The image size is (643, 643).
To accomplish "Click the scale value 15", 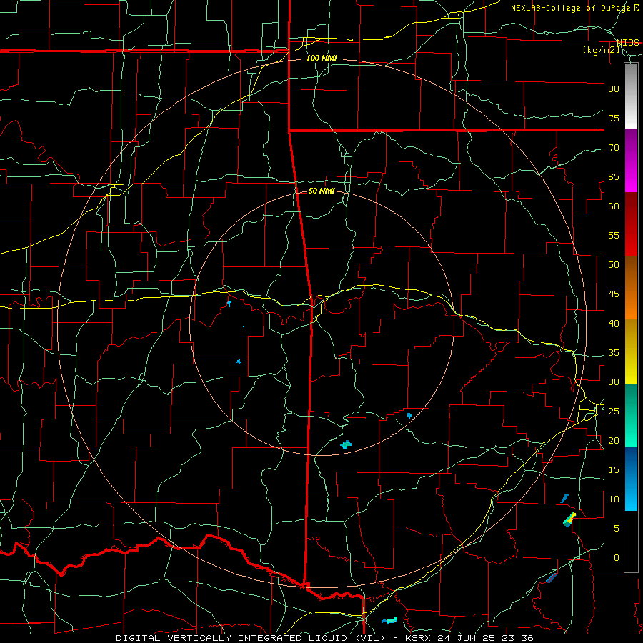I will click(x=614, y=470).
